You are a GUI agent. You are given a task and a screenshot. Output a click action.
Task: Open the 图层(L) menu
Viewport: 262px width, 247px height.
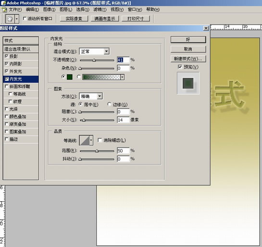66,10
